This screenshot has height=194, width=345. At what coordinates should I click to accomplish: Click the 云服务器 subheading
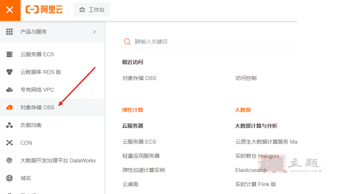pyautogui.click(x=133, y=126)
